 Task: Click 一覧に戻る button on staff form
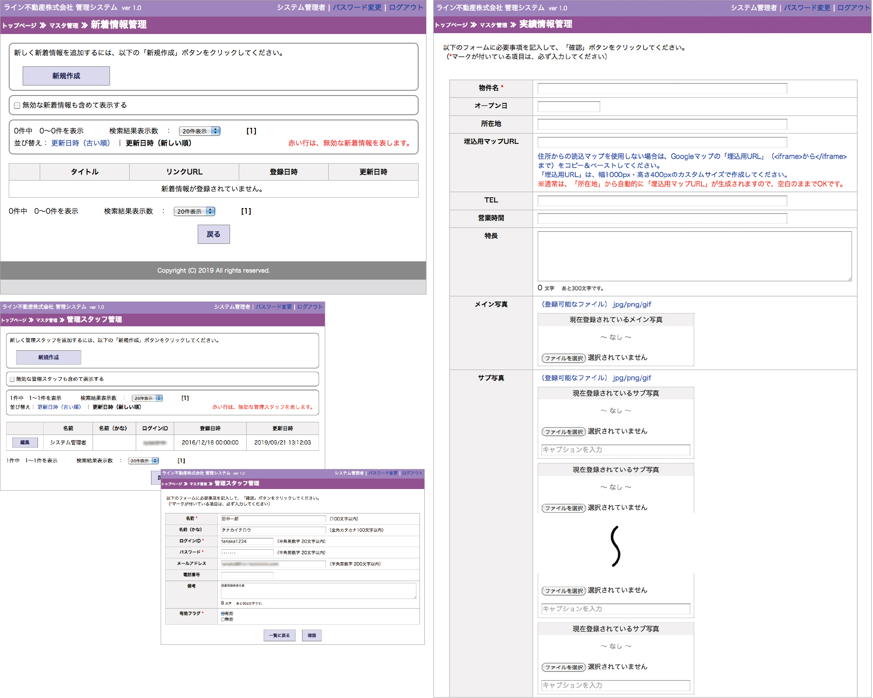coord(279,635)
